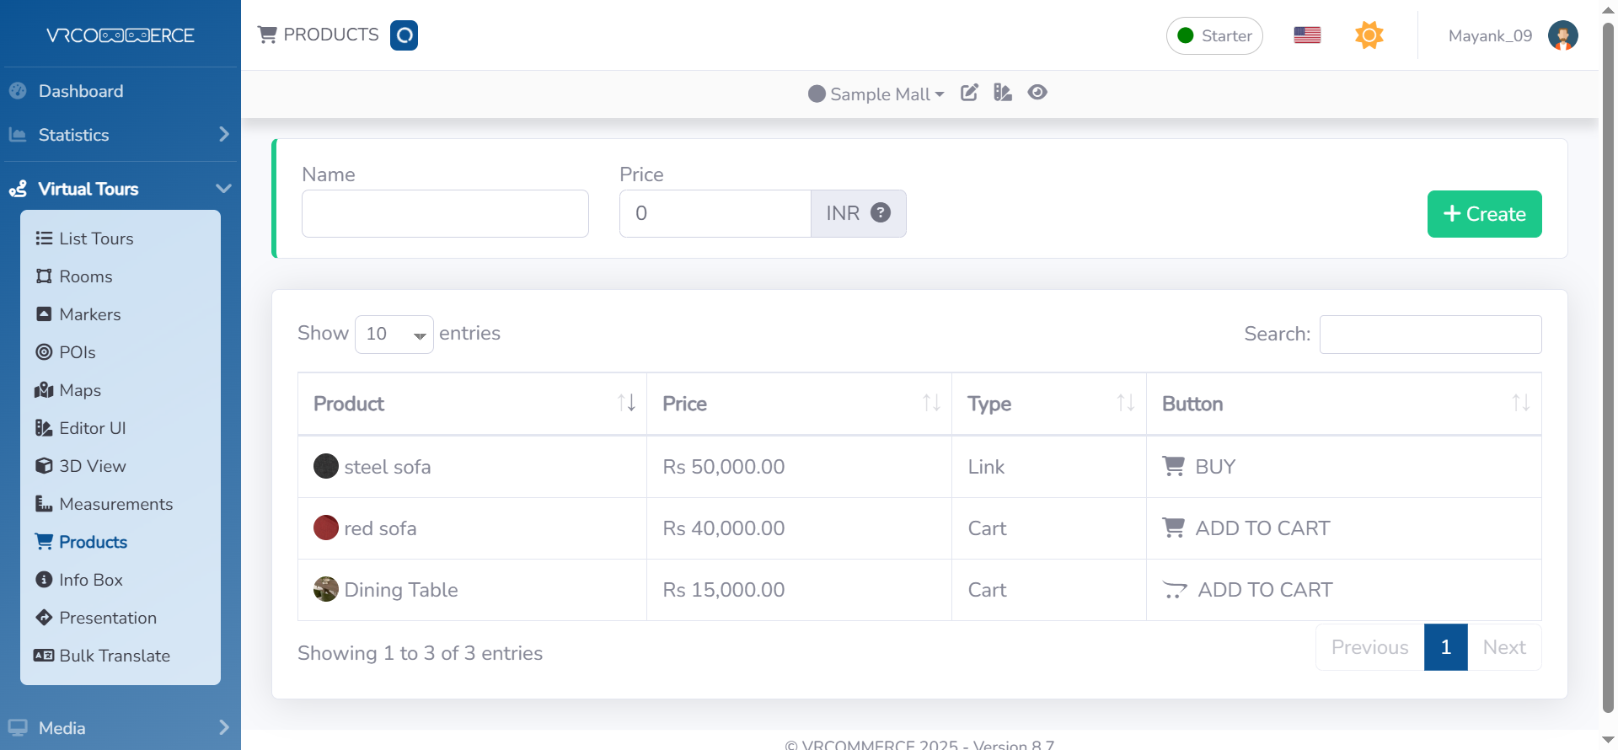Open the user profile avatar
This screenshot has width=1618, height=750.
[1562, 35]
